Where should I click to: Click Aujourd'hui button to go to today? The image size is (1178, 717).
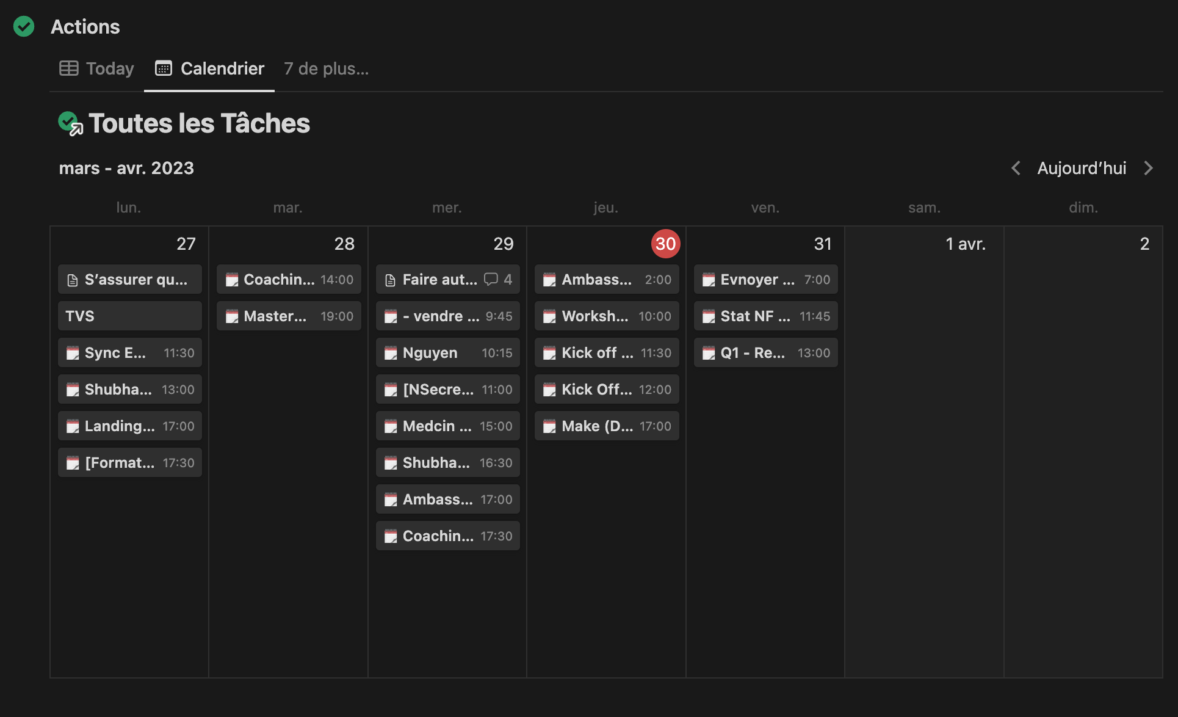[1081, 167]
